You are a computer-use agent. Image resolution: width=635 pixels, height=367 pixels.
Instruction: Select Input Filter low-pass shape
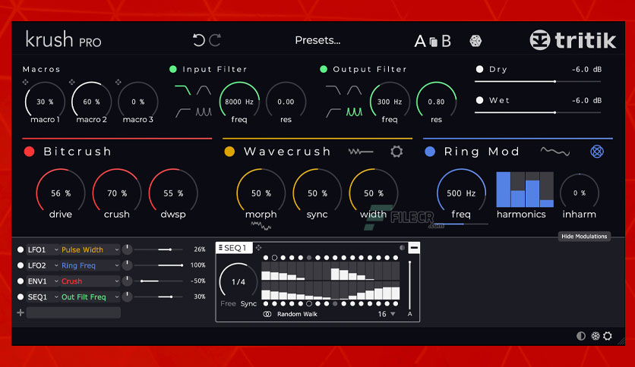[x=182, y=89]
